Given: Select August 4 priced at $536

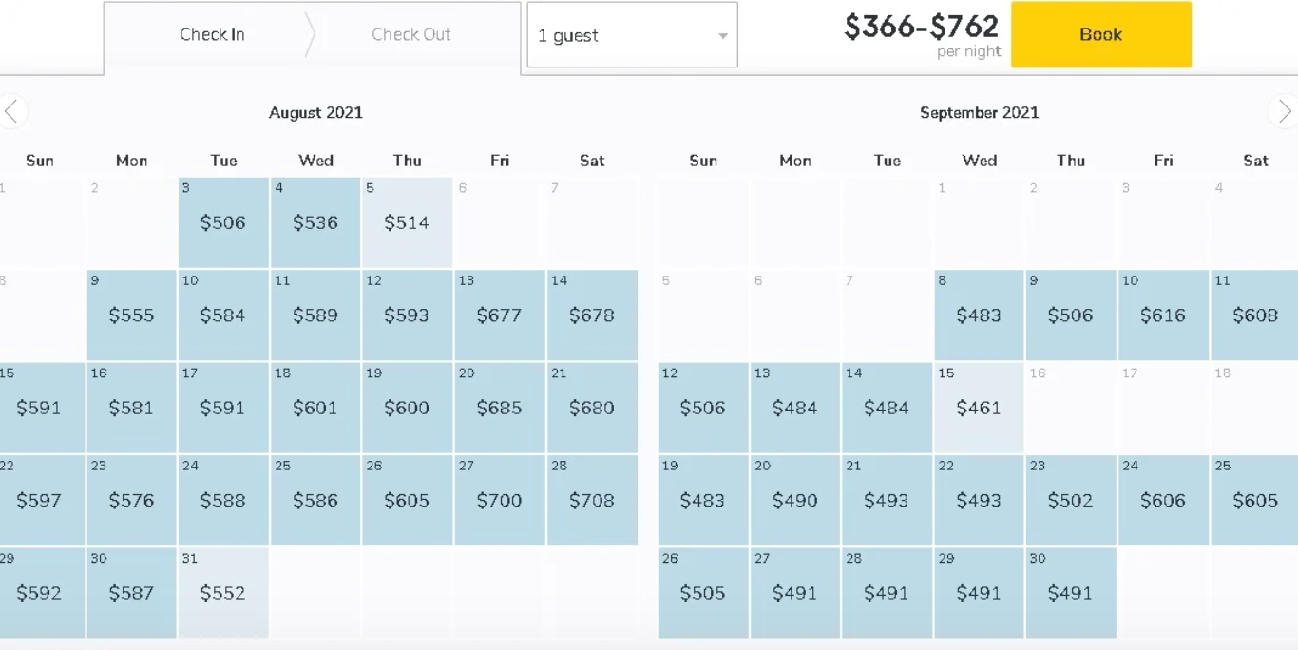Looking at the screenshot, I should point(315,222).
